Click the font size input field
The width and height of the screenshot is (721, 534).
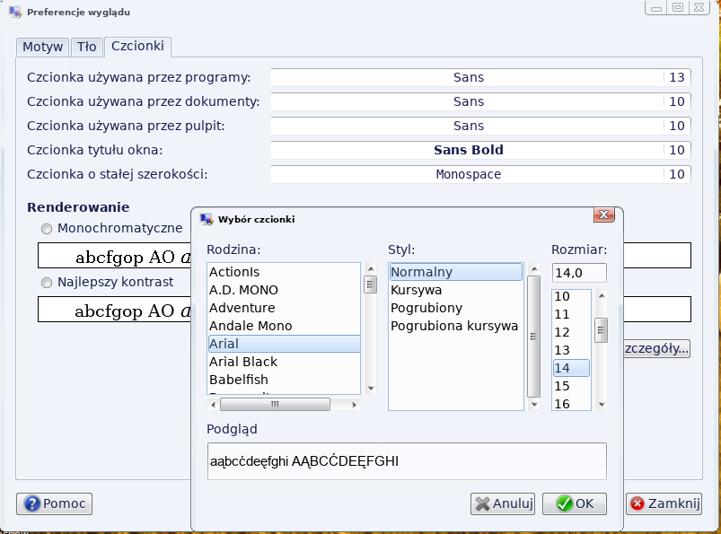click(579, 272)
